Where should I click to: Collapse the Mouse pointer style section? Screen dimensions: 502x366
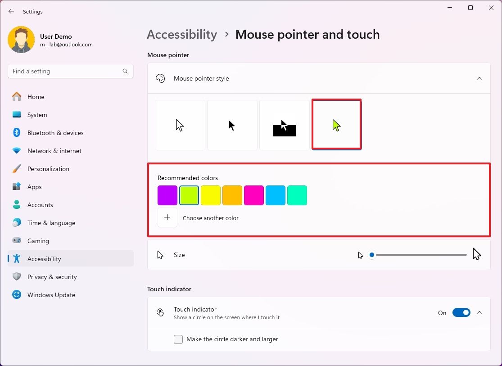click(479, 78)
